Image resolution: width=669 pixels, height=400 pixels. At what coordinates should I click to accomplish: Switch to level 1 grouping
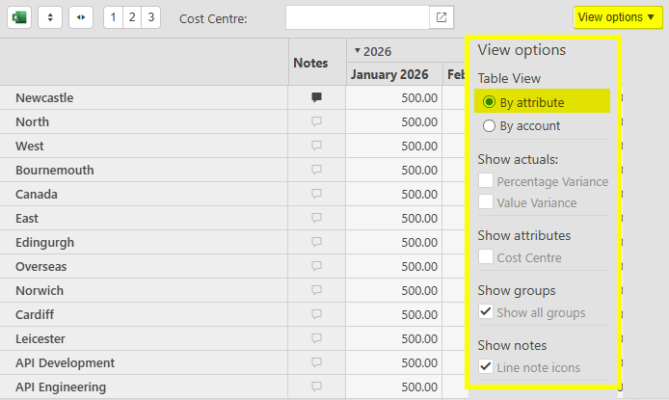point(113,17)
